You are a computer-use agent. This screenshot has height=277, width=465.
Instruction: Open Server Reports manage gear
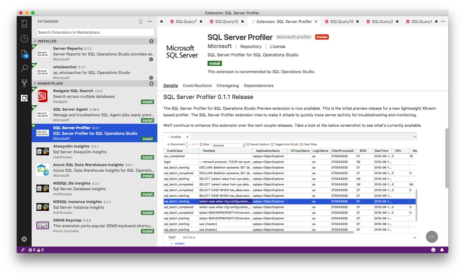click(x=151, y=59)
